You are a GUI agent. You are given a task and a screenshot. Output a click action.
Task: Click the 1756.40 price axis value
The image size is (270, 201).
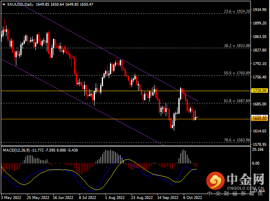[x=259, y=77]
